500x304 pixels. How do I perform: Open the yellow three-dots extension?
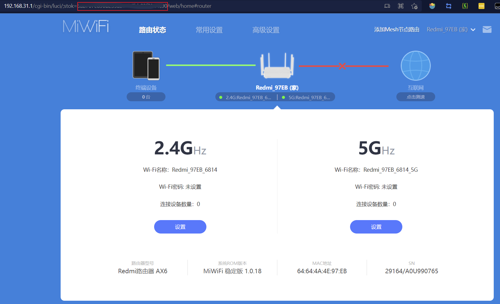(481, 6)
